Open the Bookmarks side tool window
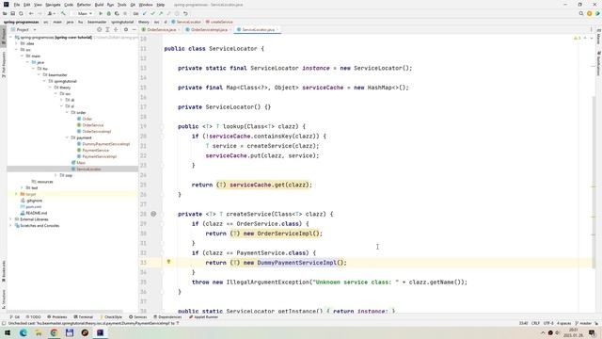Viewport: 602px width, 339px height. point(4,271)
